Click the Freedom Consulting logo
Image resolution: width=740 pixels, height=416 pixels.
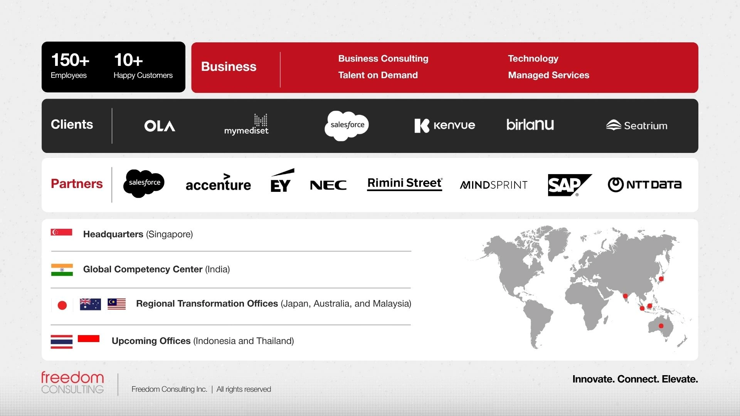coord(72,382)
